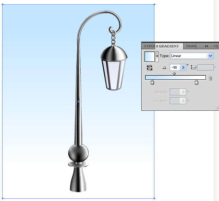
Task: Click the blue center point of the rectangle
Action: tap(78, 102)
